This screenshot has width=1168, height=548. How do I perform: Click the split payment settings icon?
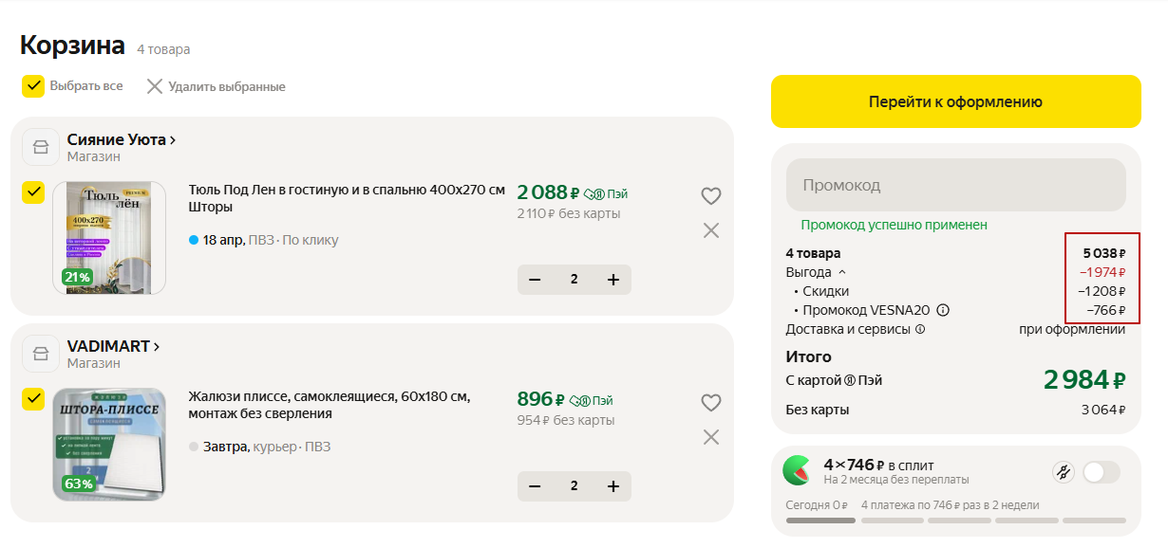coord(1064,471)
